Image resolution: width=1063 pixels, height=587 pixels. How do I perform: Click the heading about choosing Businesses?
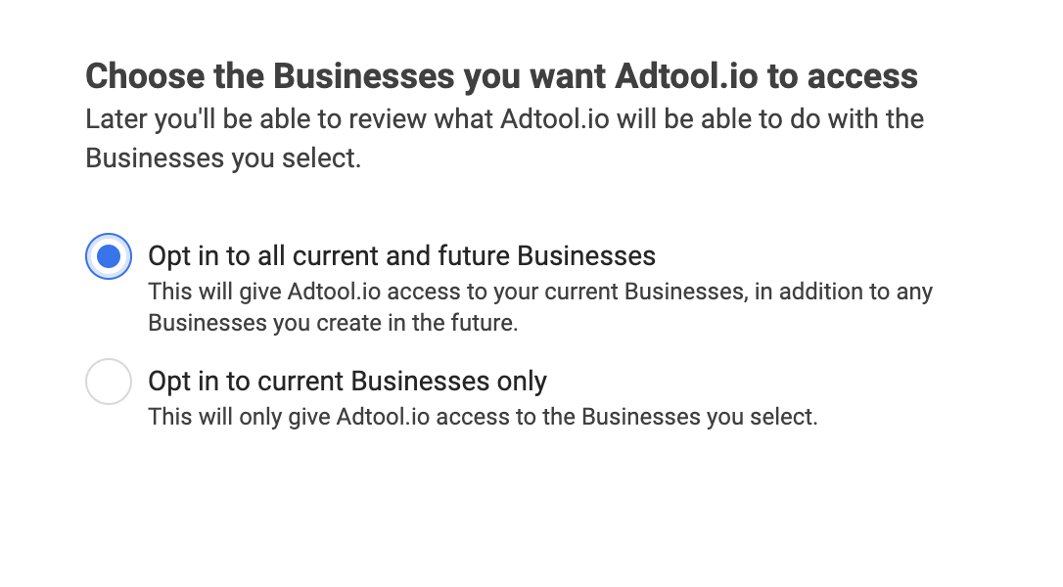[502, 75]
